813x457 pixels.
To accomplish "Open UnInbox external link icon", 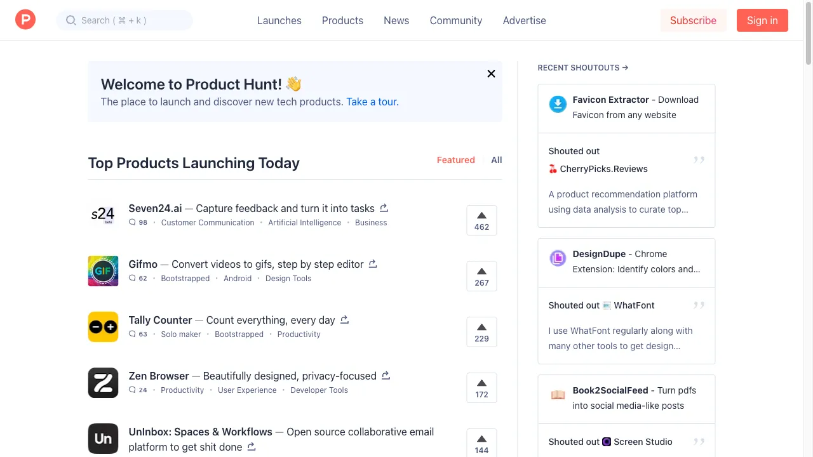I will pos(252,446).
